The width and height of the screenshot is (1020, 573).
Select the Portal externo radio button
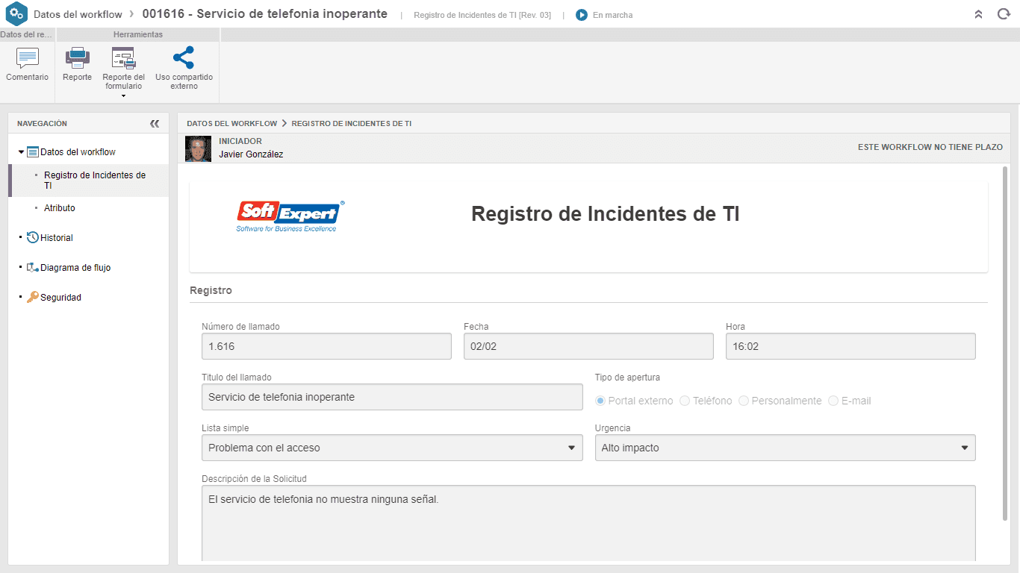tap(600, 401)
